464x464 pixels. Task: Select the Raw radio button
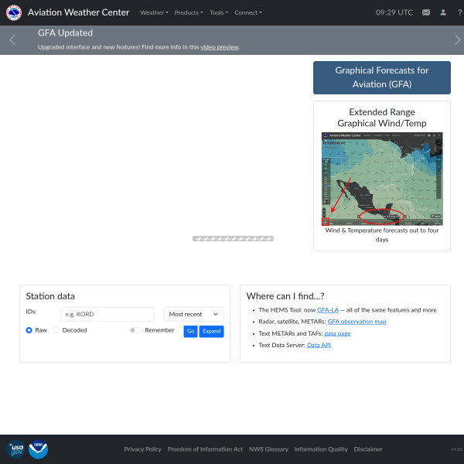click(x=29, y=330)
